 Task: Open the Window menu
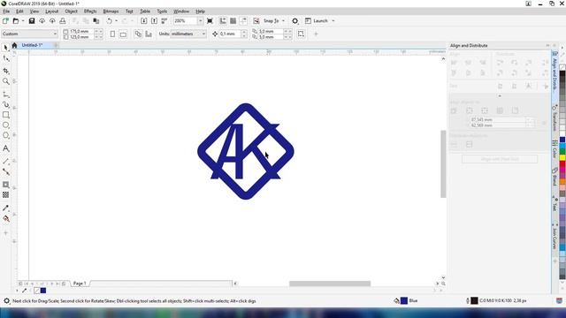tap(181, 11)
